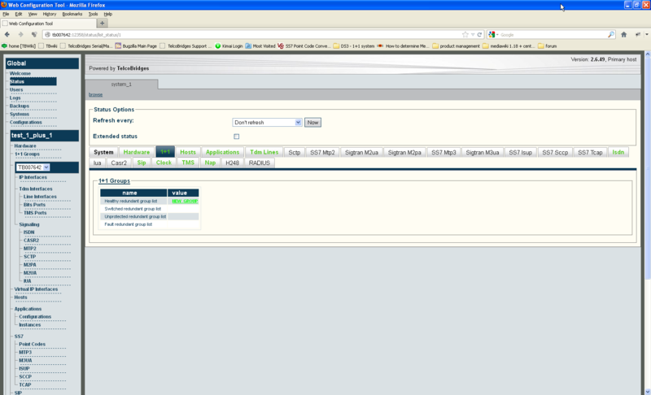Toggle the Extended status checkbox
This screenshot has height=395, width=651.
coord(236,137)
